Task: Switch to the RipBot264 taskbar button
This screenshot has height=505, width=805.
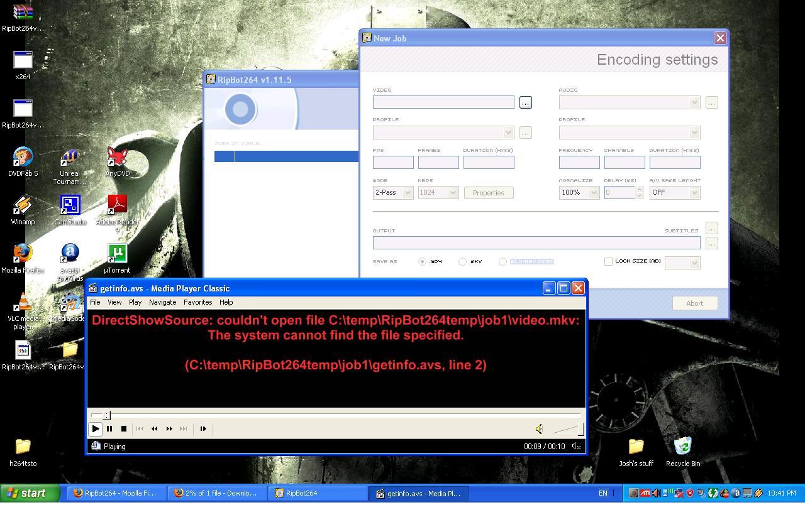Action: coord(317,493)
